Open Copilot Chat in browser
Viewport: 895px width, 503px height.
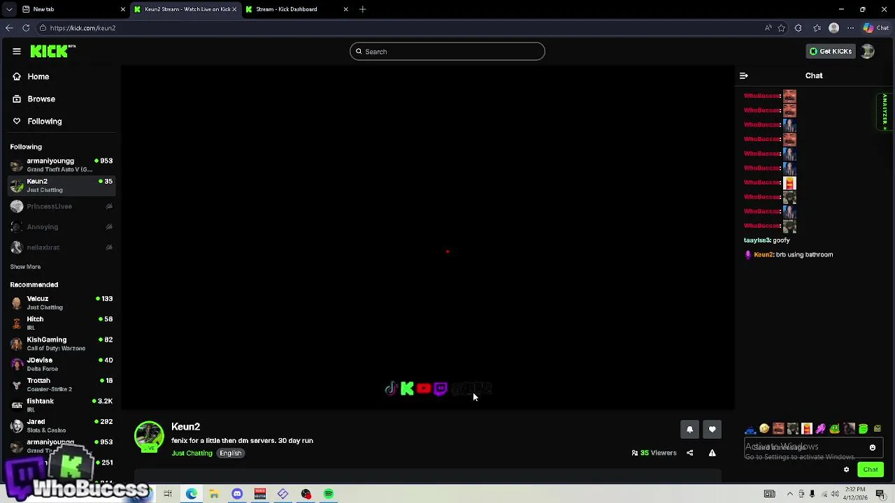[876, 28]
